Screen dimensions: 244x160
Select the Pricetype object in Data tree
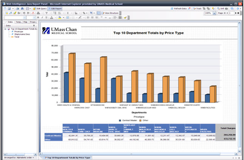pyautogui.click(x=19, y=31)
